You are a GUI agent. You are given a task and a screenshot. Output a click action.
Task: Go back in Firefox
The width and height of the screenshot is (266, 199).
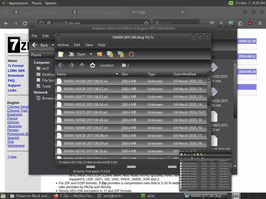pos(6,23)
